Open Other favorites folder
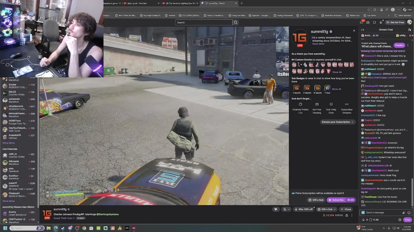 [403, 15]
